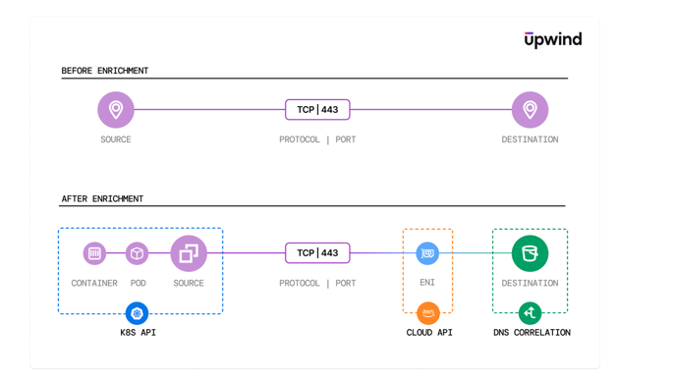673x380 pixels.
Task: Click the purple Destination pin icon before enrichment
Action: pos(531,110)
